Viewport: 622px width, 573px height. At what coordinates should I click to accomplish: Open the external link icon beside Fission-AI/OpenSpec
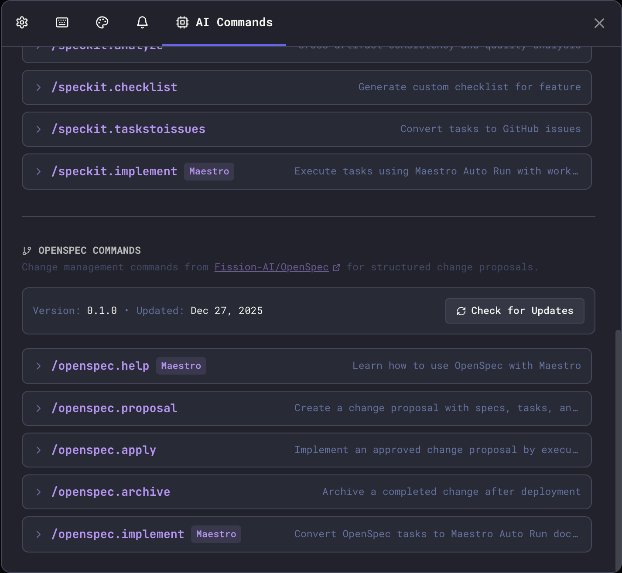coord(336,267)
